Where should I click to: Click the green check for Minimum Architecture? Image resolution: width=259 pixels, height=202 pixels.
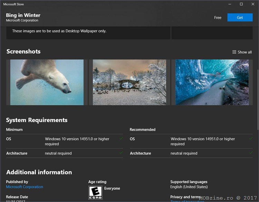121,153
